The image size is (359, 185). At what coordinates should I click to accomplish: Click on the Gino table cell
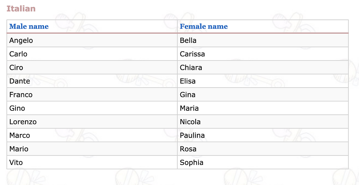click(17, 108)
